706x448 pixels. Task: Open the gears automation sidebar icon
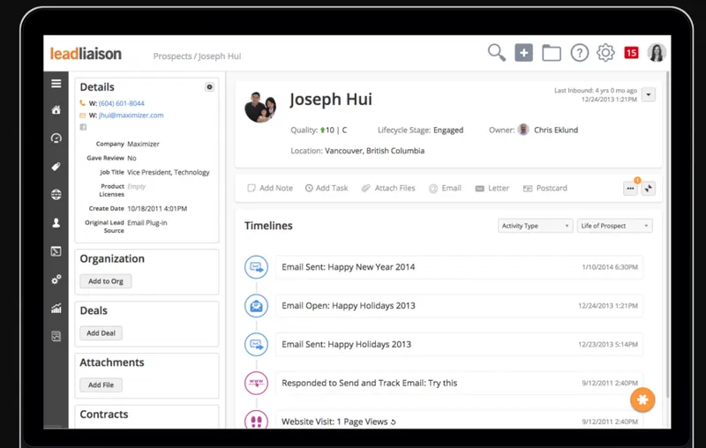point(56,280)
